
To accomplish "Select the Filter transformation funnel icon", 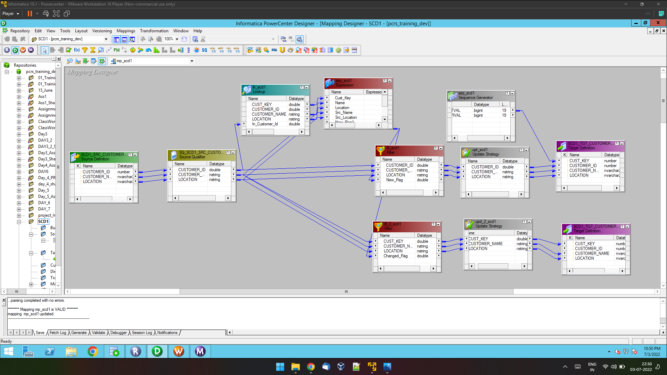I will pos(85,50).
